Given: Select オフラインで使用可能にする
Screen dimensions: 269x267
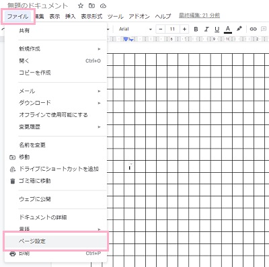Looking at the screenshot, I should click(56, 115).
